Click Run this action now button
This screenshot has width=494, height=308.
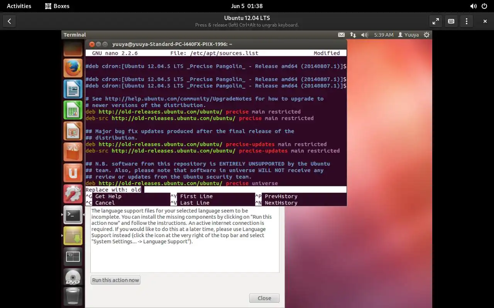[x=115, y=280]
